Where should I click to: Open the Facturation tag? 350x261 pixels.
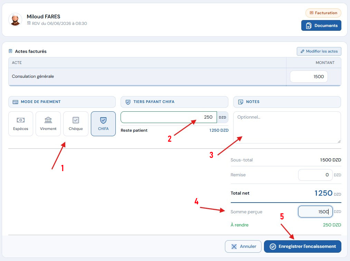point(323,13)
